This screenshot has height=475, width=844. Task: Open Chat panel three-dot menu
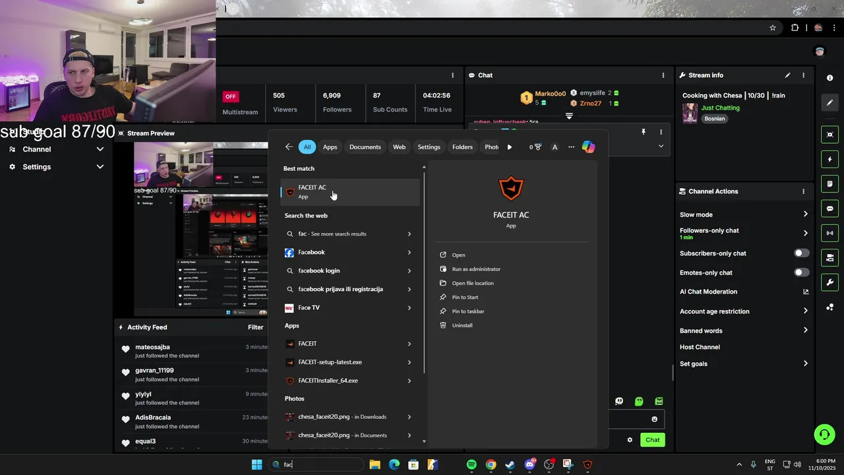click(663, 75)
